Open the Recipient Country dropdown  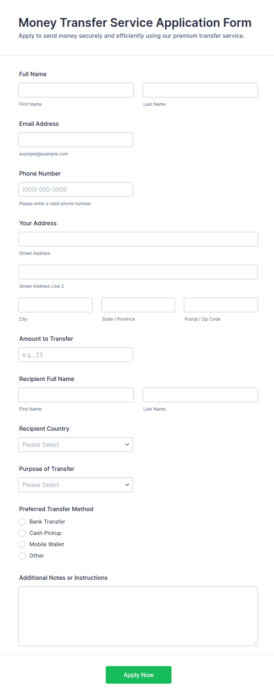tap(76, 445)
